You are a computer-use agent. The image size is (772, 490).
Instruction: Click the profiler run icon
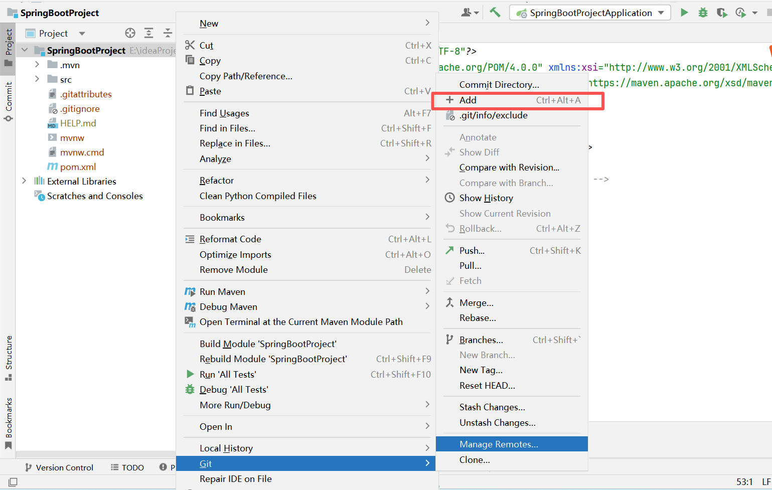pos(741,13)
